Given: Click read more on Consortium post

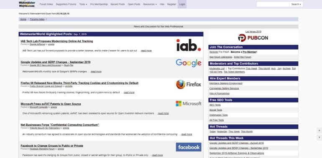Looking at the screenshot, I should click(x=187, y=135).
